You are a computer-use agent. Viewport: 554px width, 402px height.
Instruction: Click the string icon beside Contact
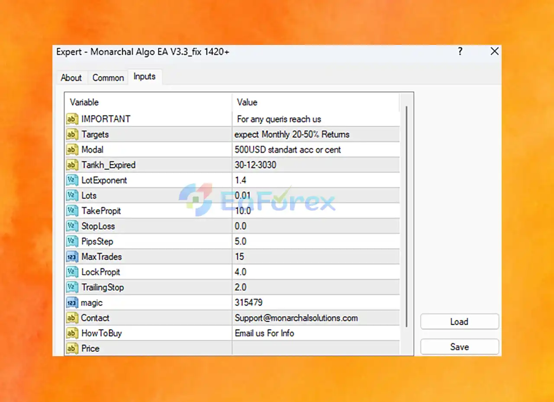pyautogui.click(x=72, y=318)
